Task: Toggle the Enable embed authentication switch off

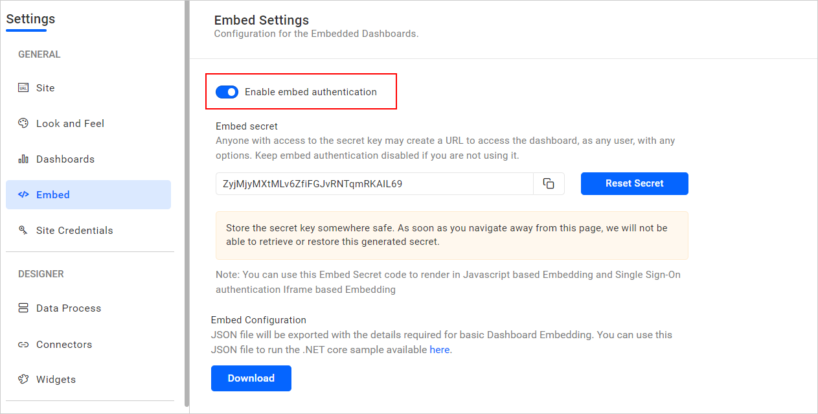Action: [x=227, y=91]
